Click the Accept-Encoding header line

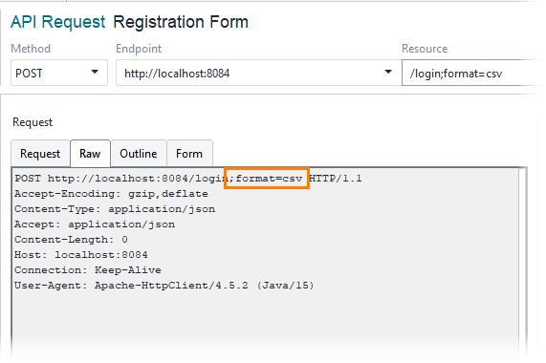click(x=111, y=194)
